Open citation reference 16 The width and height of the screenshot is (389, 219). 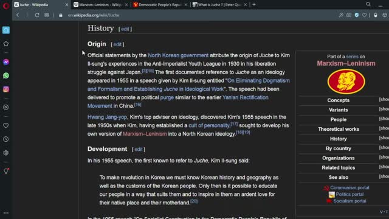(138, 105)
